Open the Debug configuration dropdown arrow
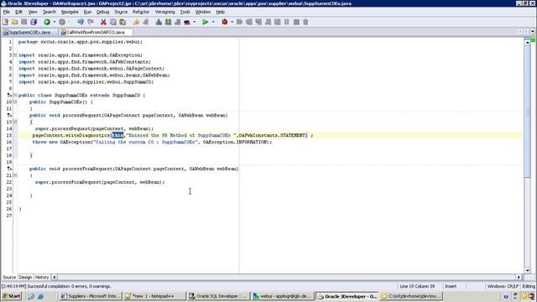 click(232, 22)
